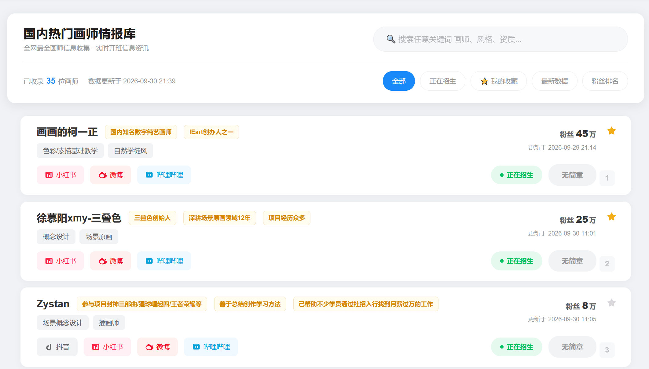Open the artist name 画画的柯一正
Viewport: 649px width, 369px height.
[x=67, y=132]
